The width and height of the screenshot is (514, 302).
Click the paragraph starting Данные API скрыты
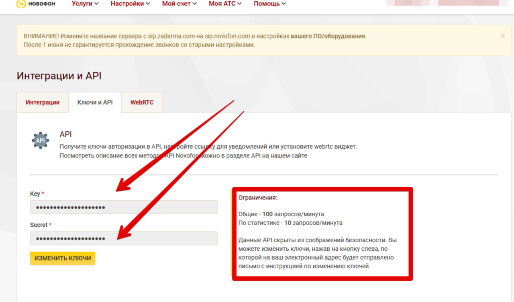[317, 253]
